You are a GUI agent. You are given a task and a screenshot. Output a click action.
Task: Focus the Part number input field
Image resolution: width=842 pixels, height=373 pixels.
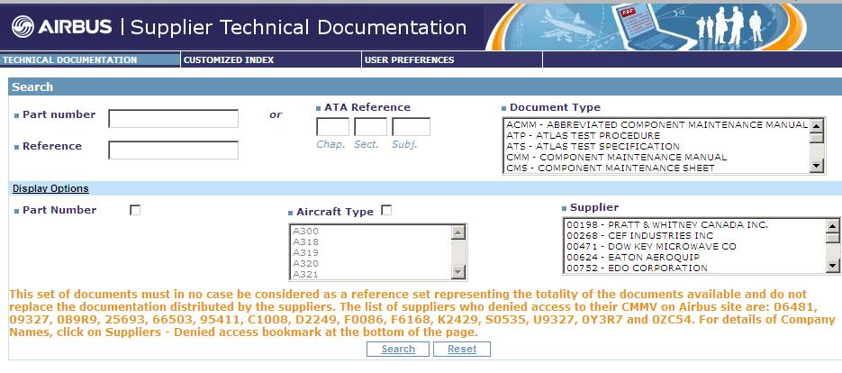pos(174,118)
